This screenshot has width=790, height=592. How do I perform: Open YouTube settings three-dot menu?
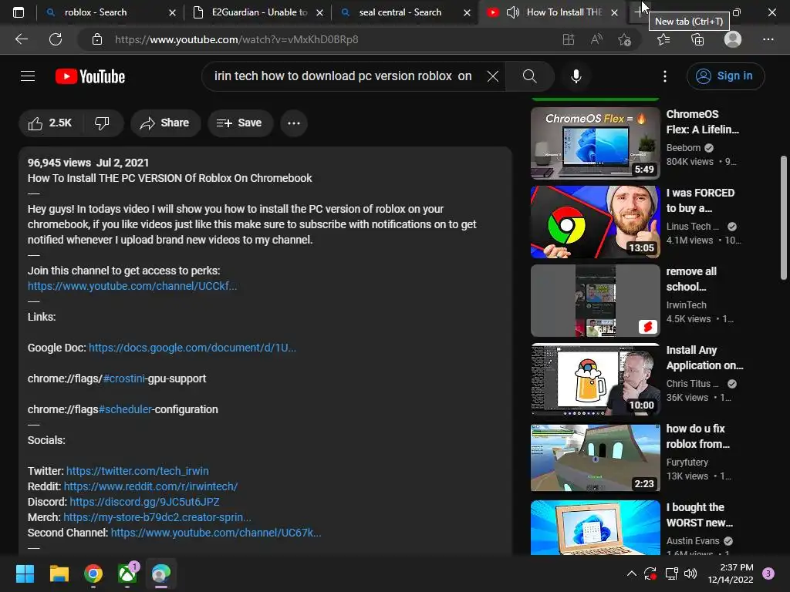tap(664, 76)
